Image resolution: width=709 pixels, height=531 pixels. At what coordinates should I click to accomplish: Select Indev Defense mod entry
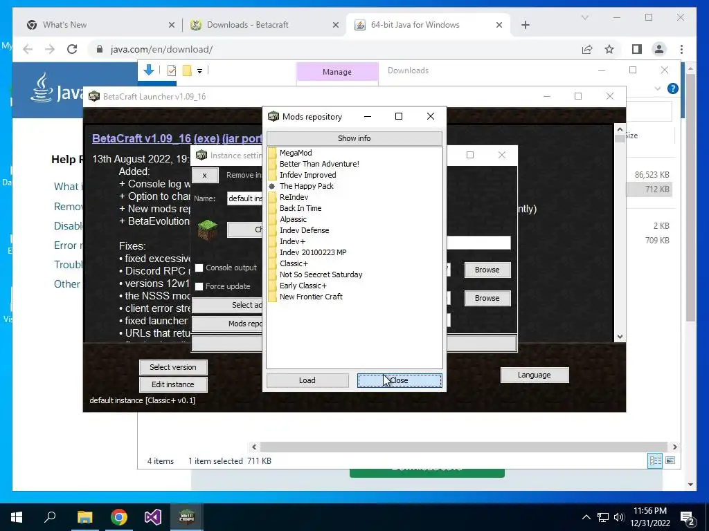point(304,230)
